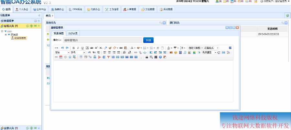Toggle bold formatting
Screen dimensions: 291x130
73,48
